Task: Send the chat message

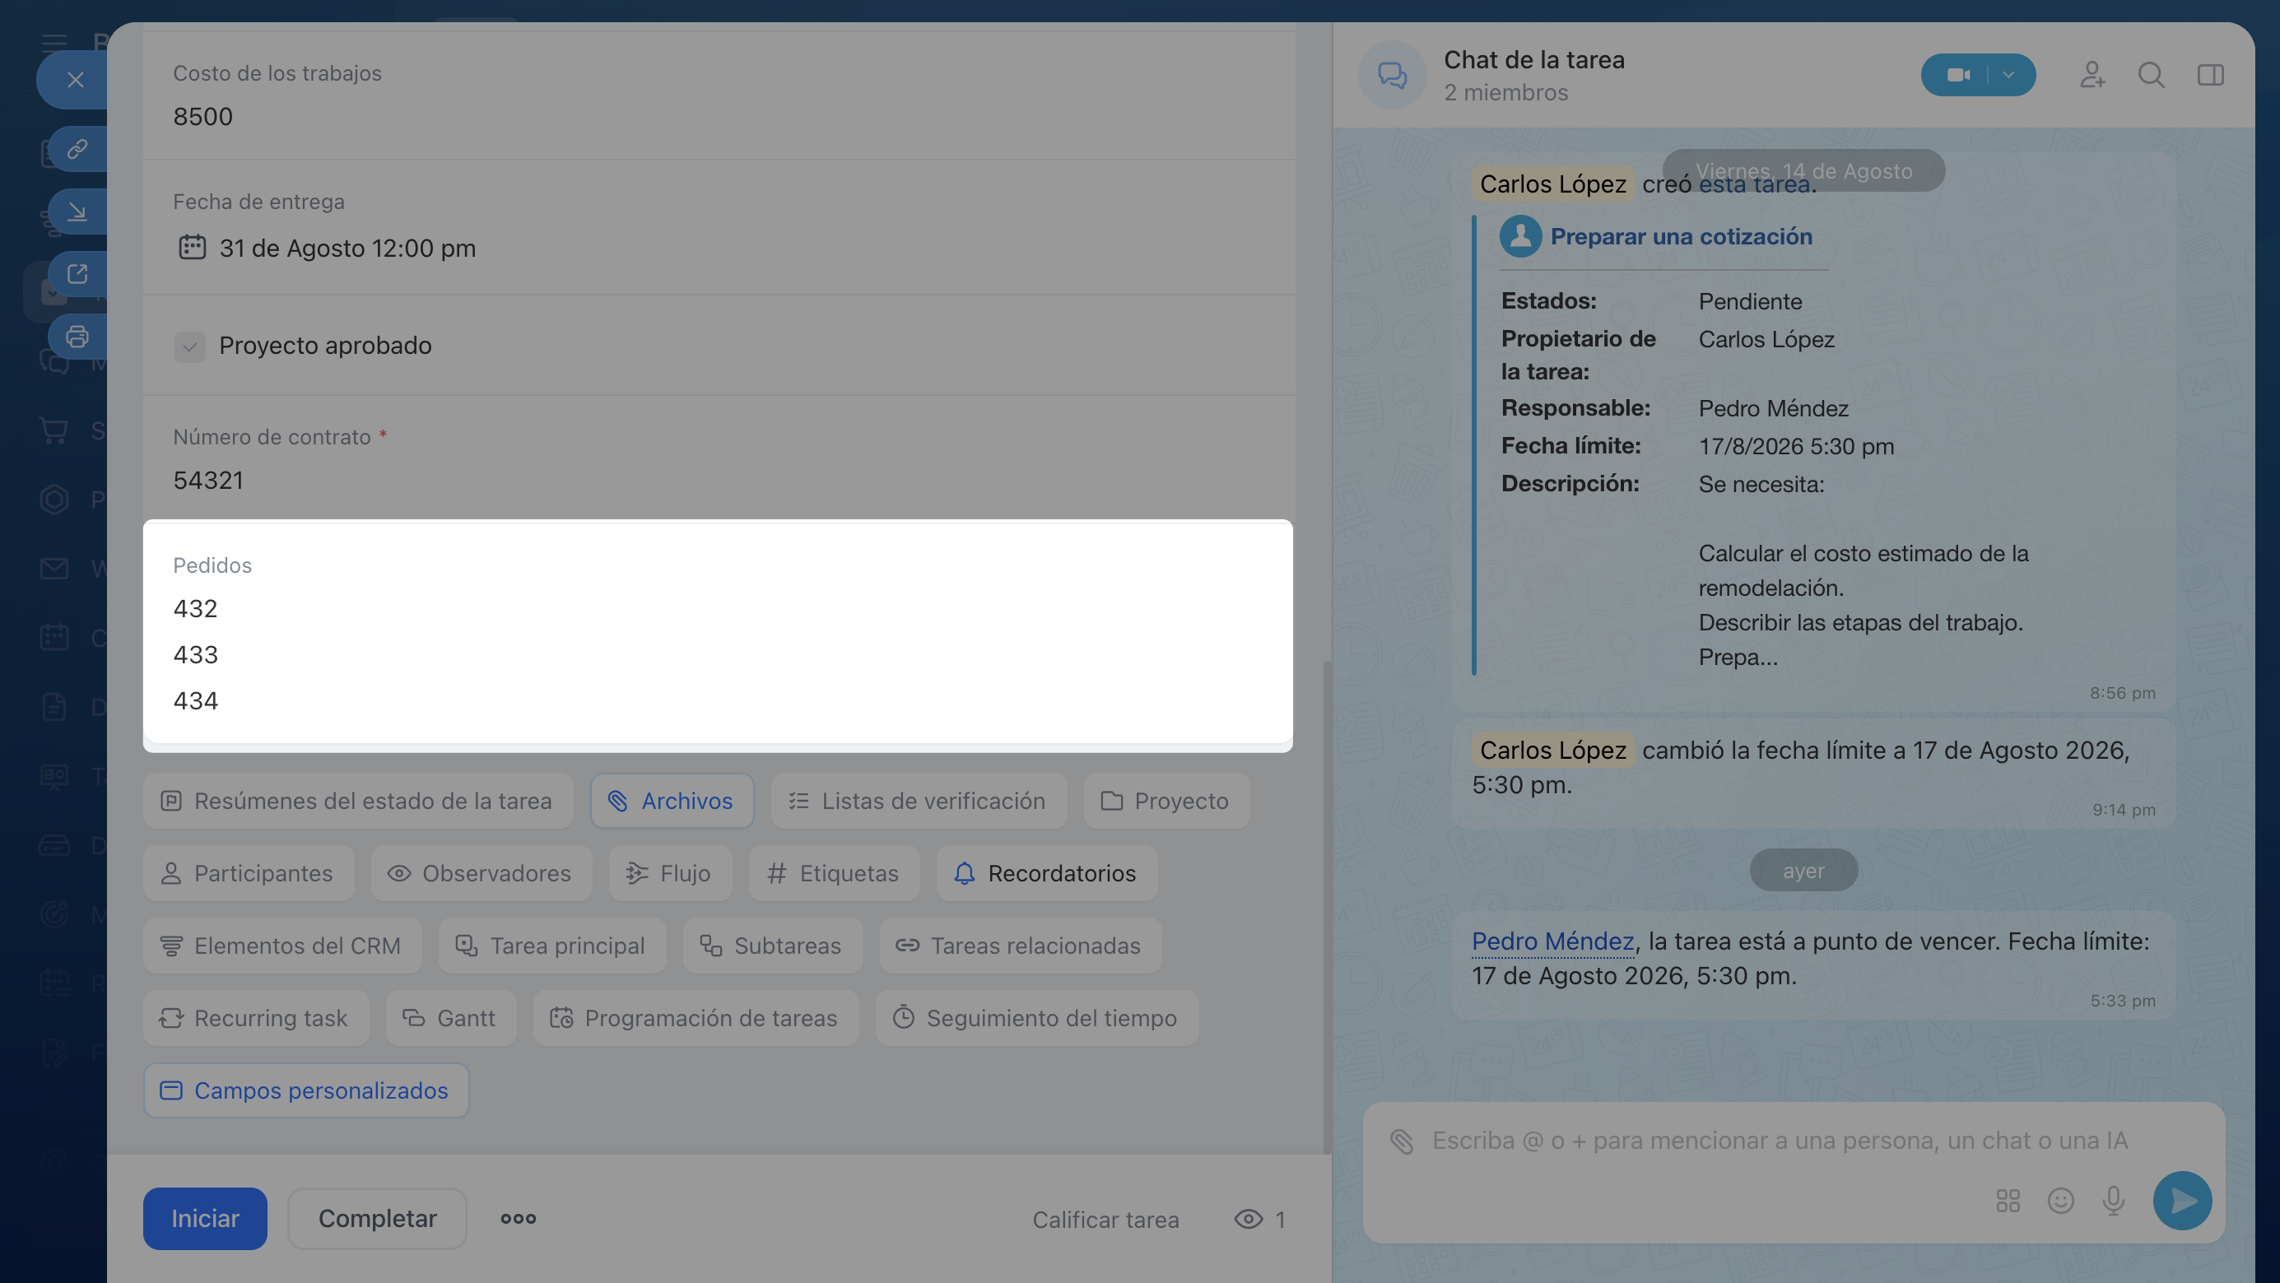Action: tap(2182, 1201)
